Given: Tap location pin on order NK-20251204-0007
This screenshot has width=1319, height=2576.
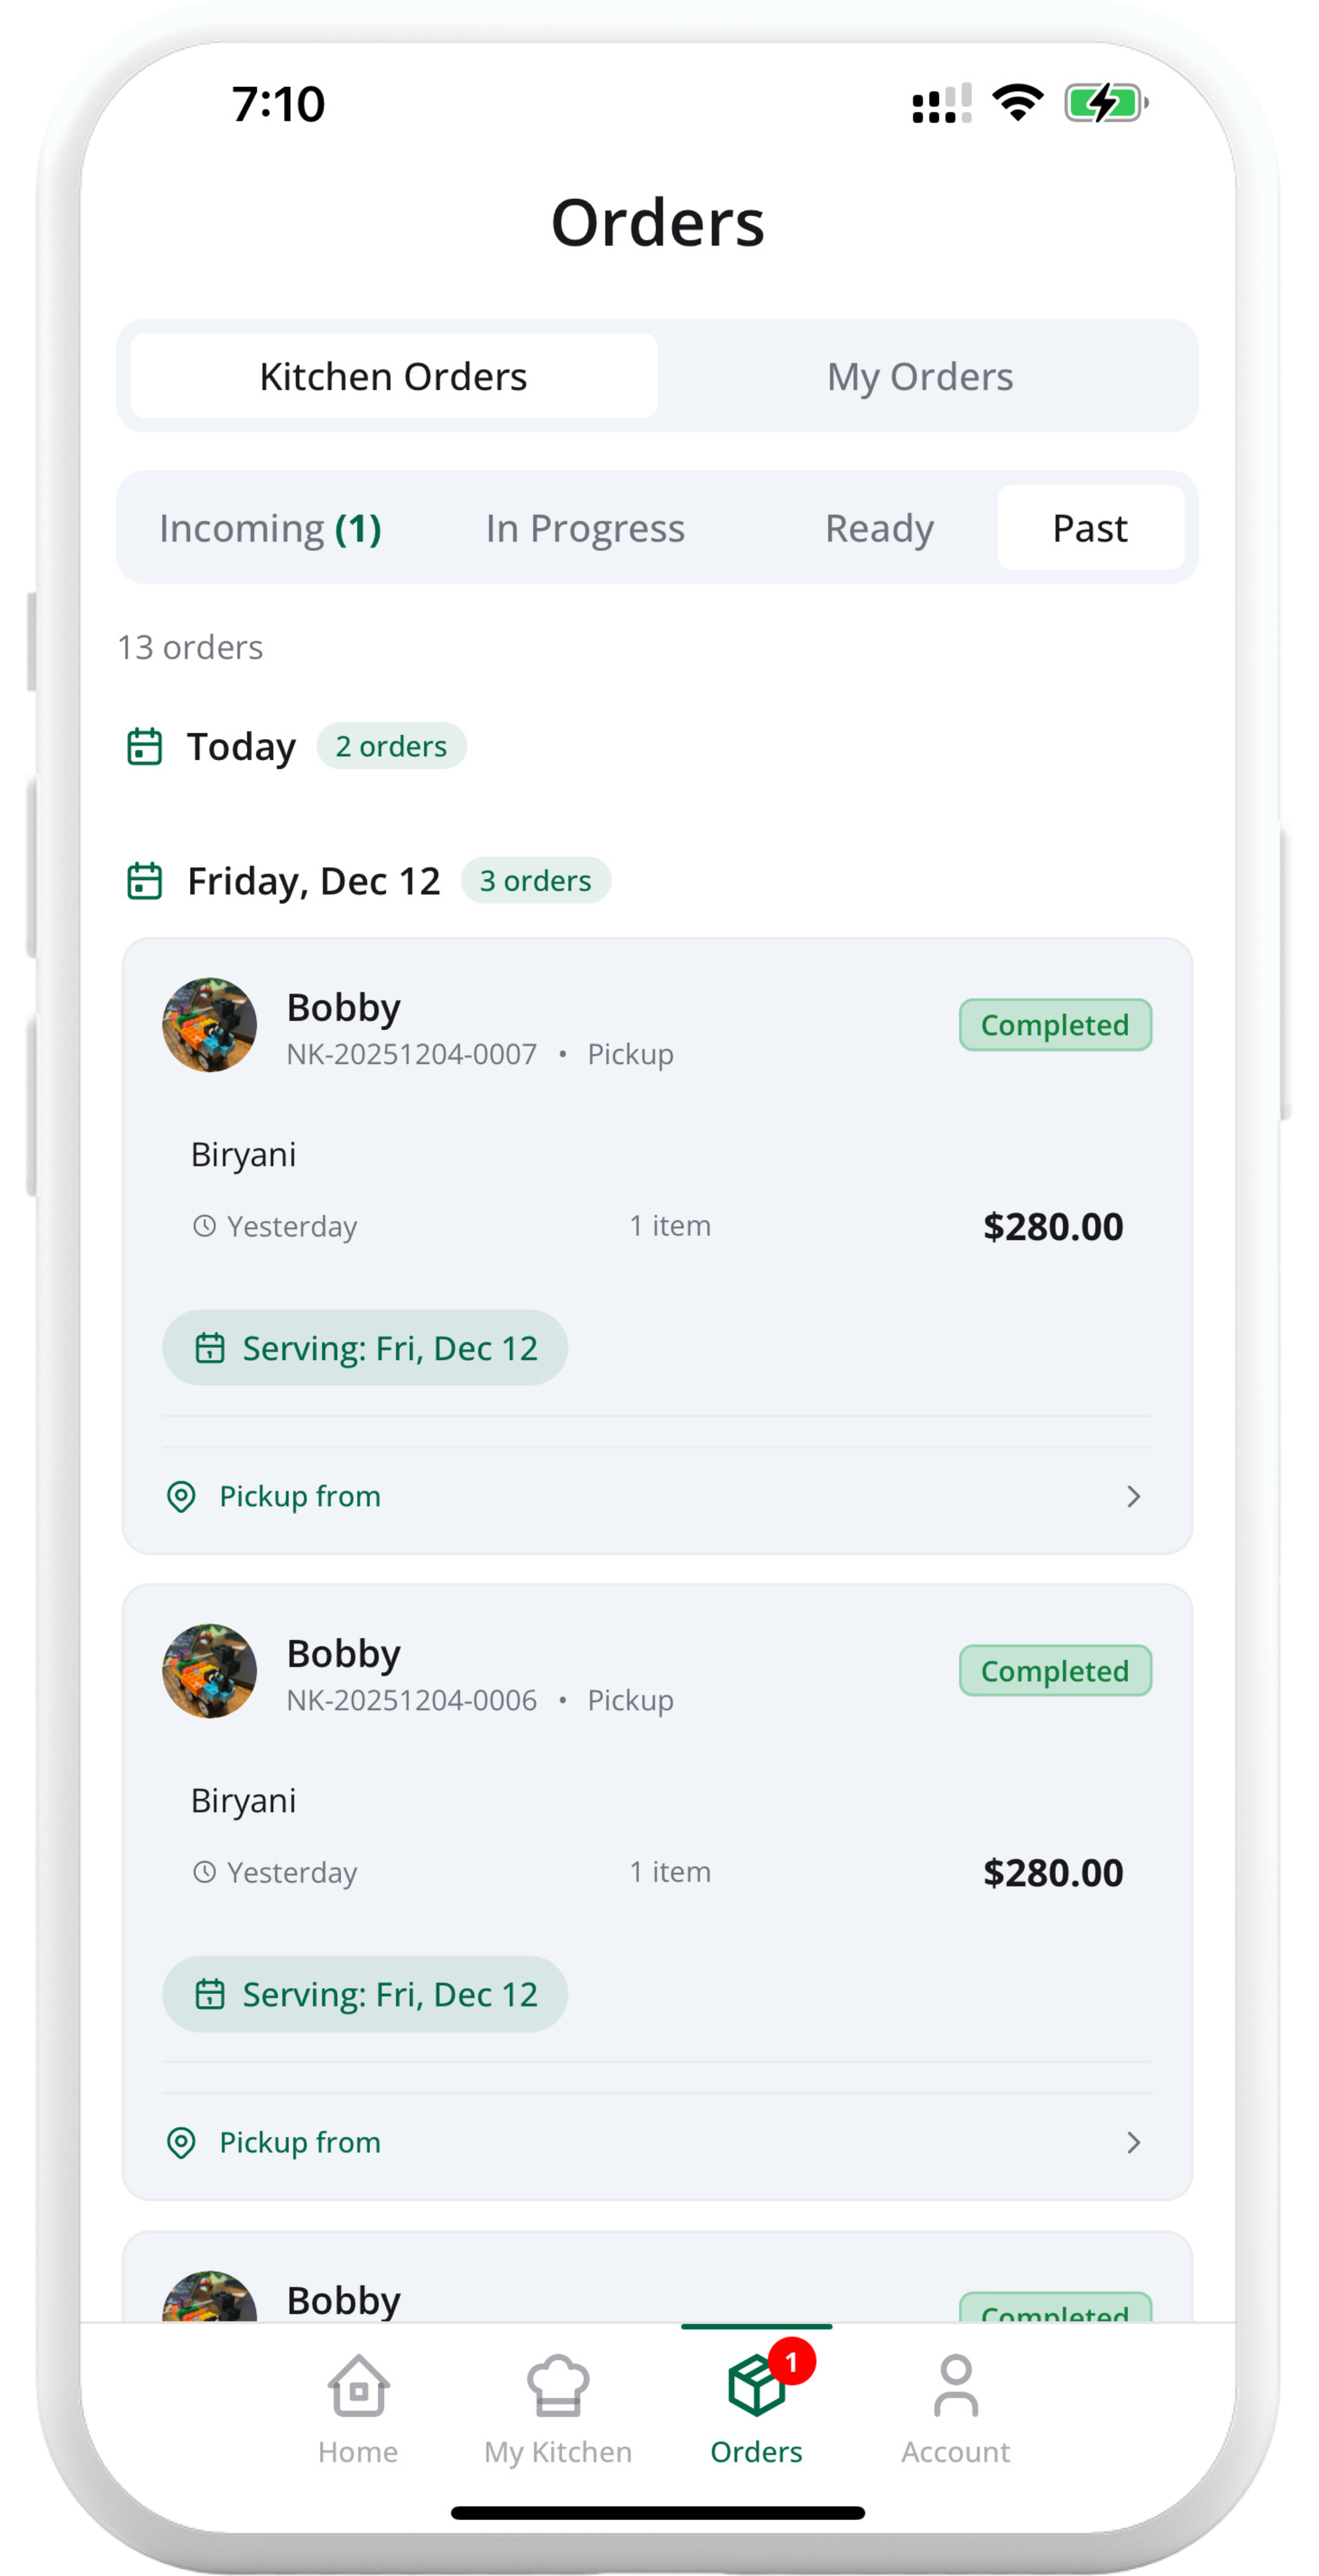Looking at the screenshot, I should point(181,1497).
